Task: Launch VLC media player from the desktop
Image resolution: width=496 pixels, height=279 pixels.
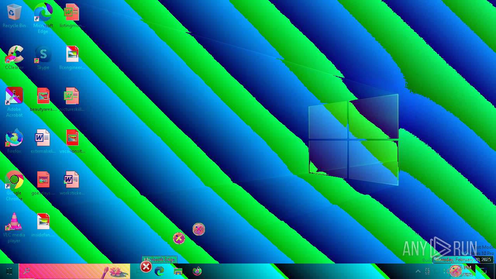Action: [x=14, y=228]
